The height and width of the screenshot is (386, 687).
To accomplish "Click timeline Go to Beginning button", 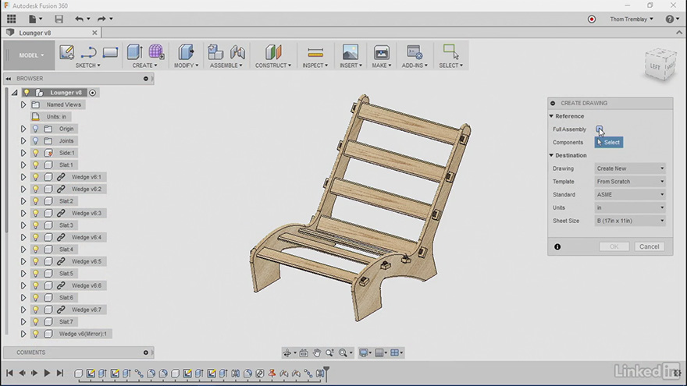I will coord(9,373).
